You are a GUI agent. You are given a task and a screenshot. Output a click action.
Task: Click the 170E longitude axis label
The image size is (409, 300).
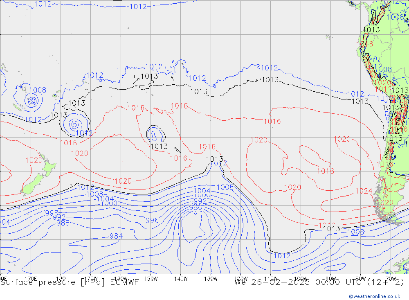(31, 278)
